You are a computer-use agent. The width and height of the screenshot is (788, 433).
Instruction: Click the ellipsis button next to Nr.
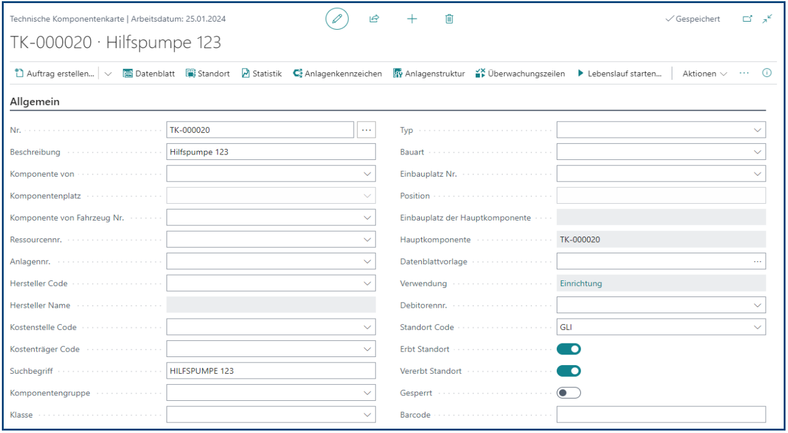pyautogui.click(x=367, y=130)
